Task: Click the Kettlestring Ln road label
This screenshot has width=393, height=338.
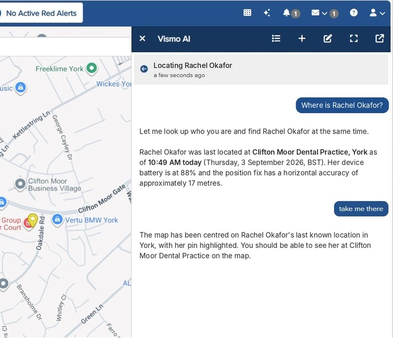Action: pos(31,125)
